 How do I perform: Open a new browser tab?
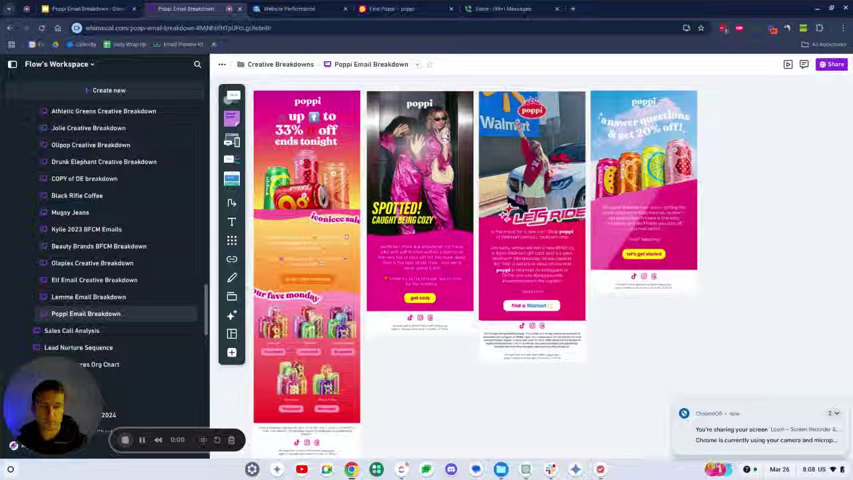coord(572,9)
